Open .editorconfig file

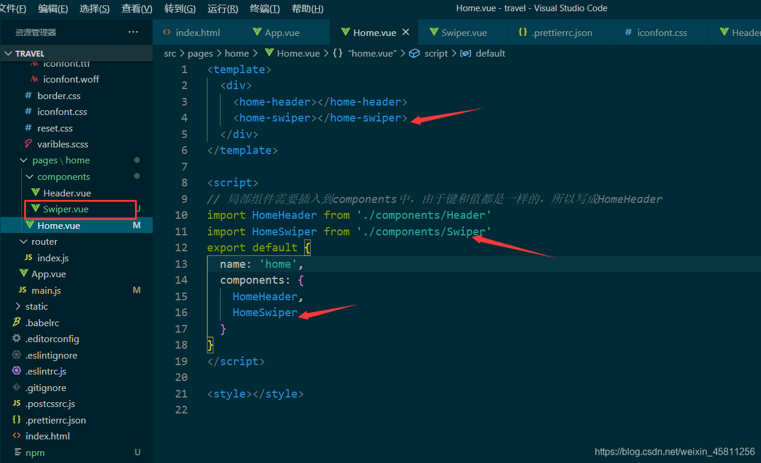52,339
